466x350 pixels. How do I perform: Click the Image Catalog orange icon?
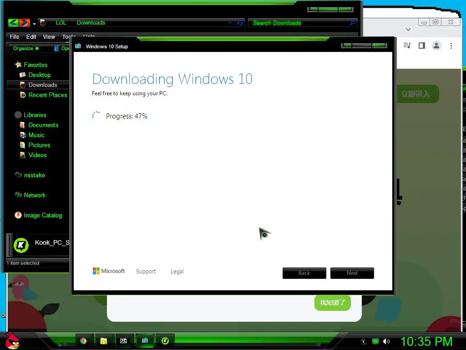[x=18, y=215]
